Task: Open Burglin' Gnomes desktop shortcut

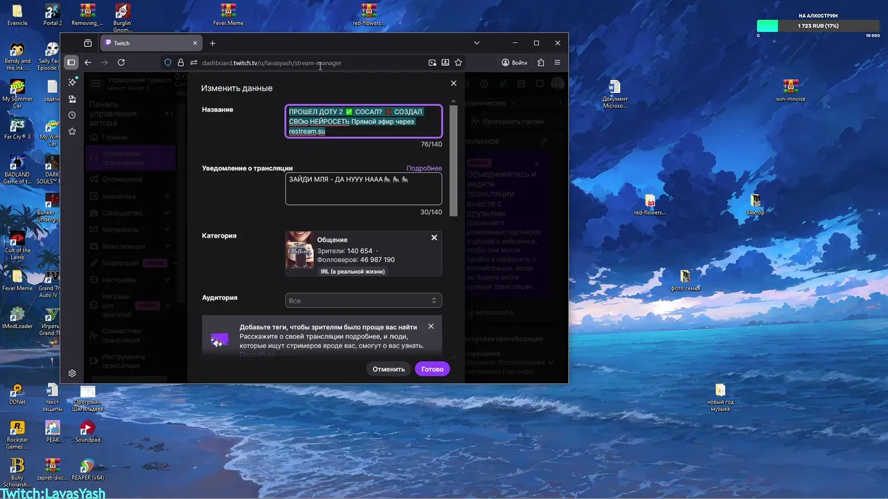Action: point(123,18)
